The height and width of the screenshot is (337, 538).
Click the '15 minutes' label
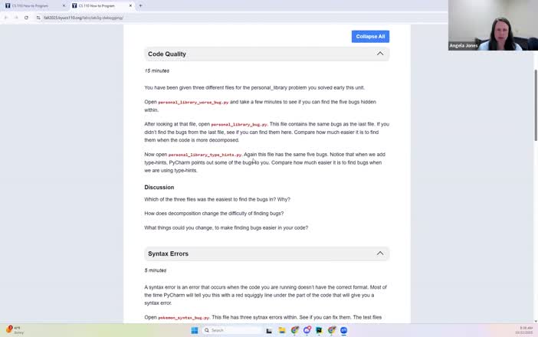tap(157, 70)
